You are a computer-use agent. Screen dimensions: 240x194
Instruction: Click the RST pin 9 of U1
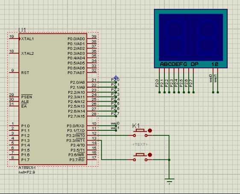click(x=14, y=72)
